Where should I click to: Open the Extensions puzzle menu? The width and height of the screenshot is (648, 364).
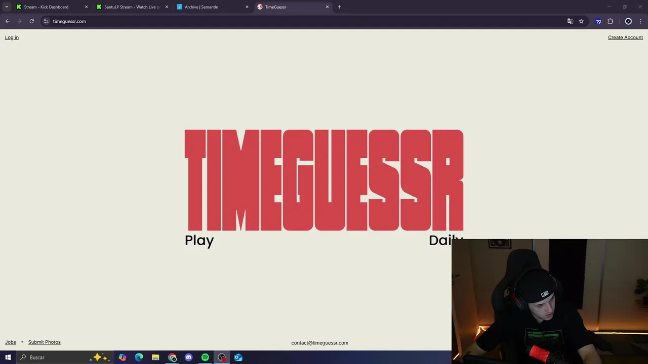click(x=610, y=21)
